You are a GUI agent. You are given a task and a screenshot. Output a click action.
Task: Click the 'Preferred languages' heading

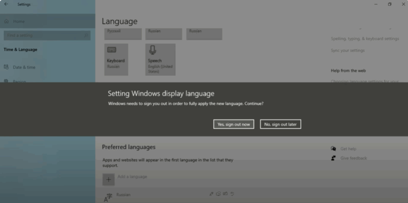[x=129, y=147]
